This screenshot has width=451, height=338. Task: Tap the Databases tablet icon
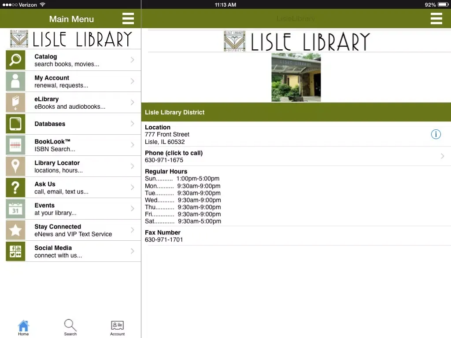(x=15, y=124)
